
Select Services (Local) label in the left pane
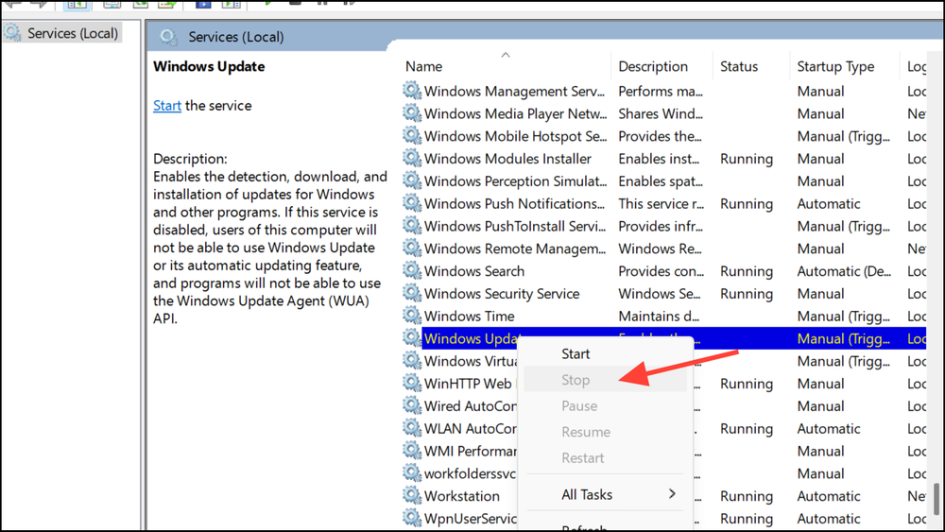[73, 33]
